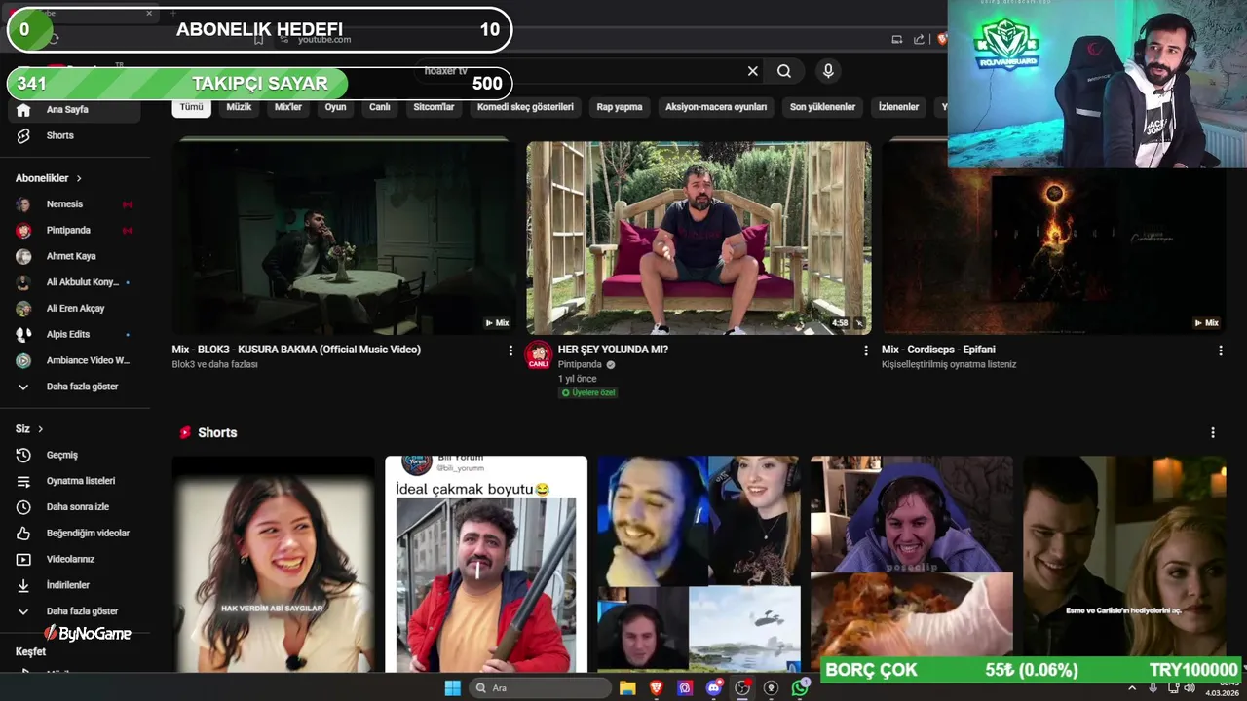Open Mix - Cordiseps - Epifani title
The height and width of the screenshot is (701, 1247).
tap(938, 350)
